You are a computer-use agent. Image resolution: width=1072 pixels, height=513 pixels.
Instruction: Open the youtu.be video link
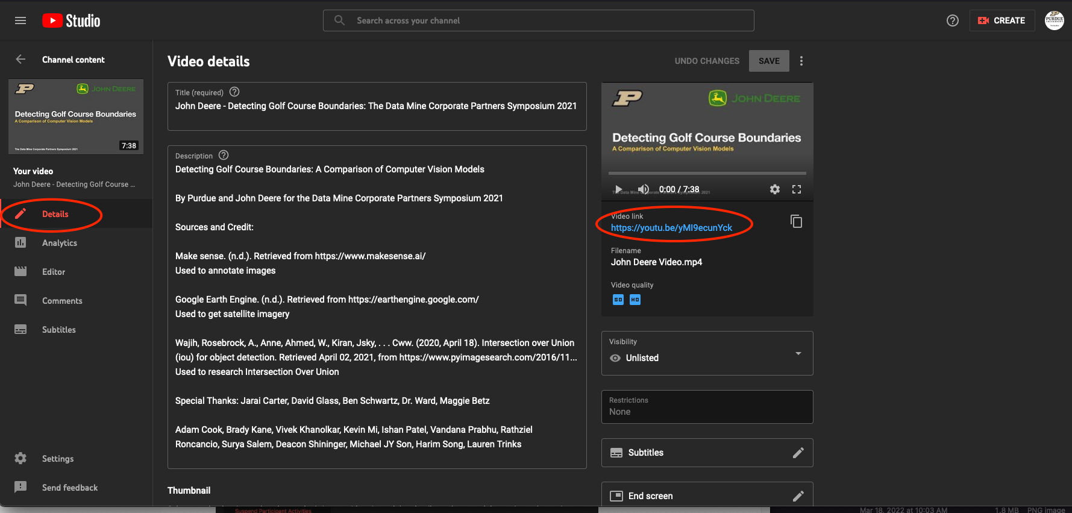(671, 228)
